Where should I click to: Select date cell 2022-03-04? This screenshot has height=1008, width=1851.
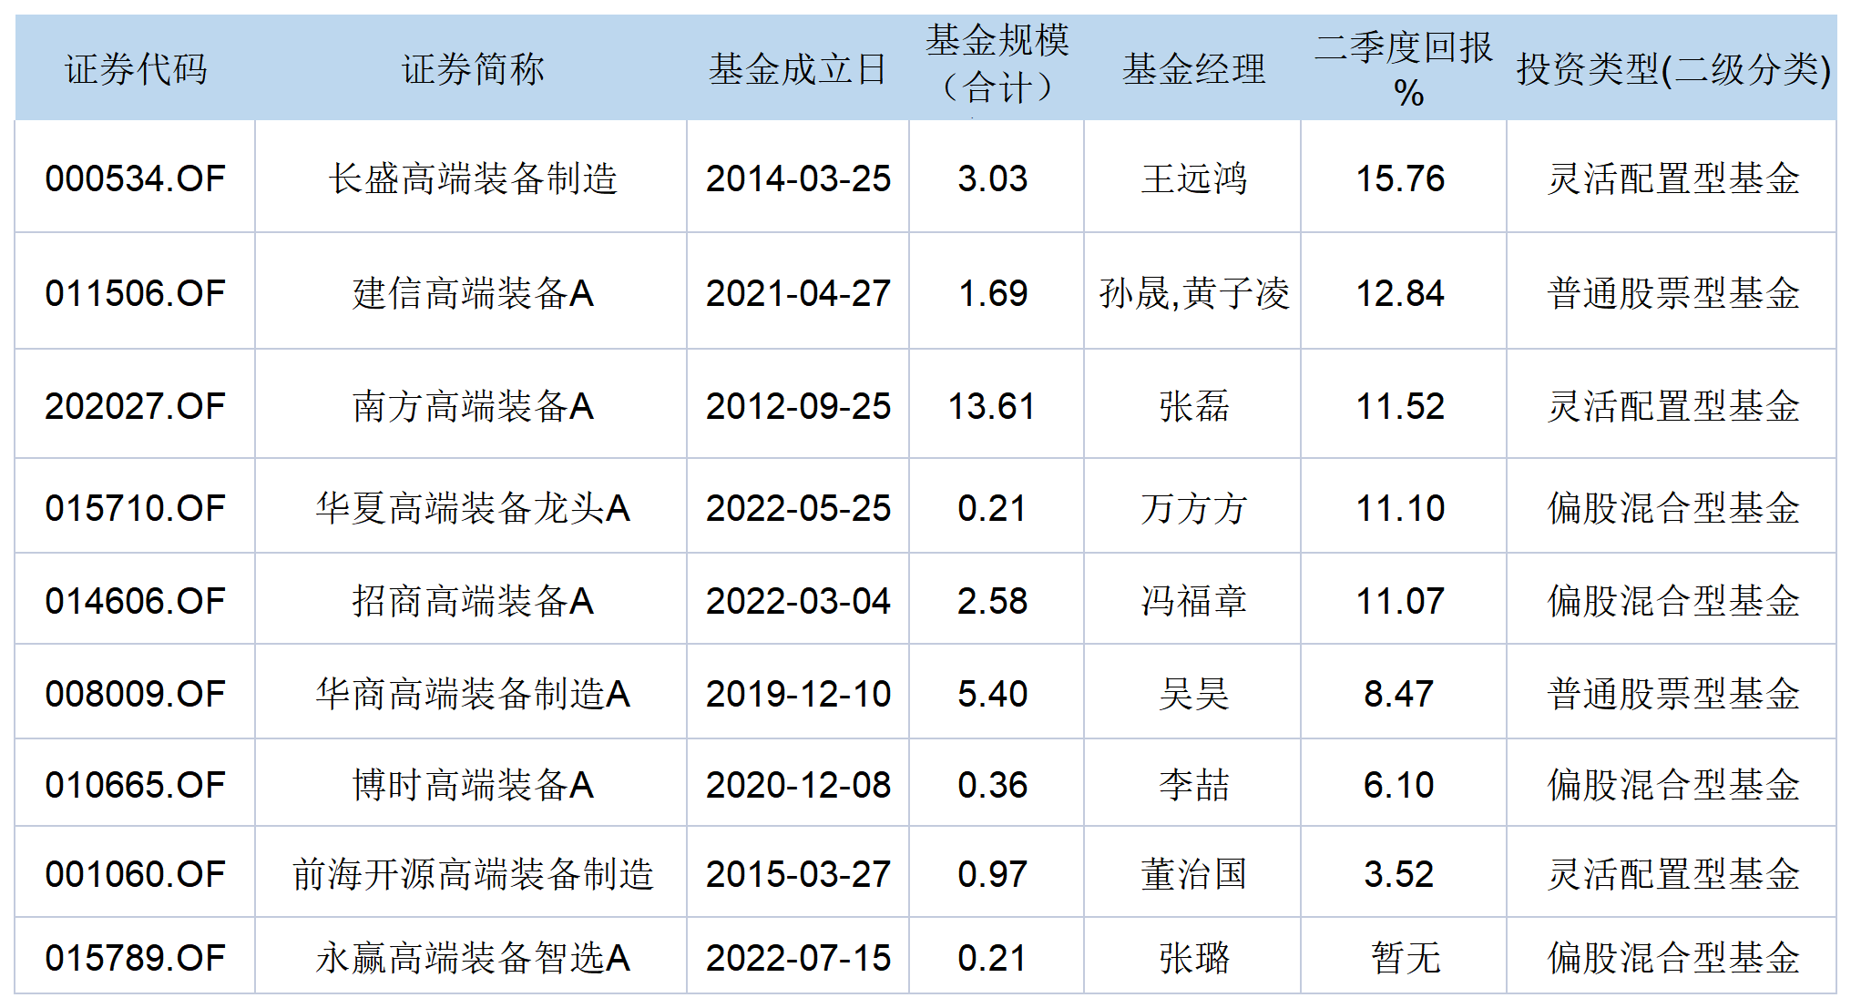[797, 601]
